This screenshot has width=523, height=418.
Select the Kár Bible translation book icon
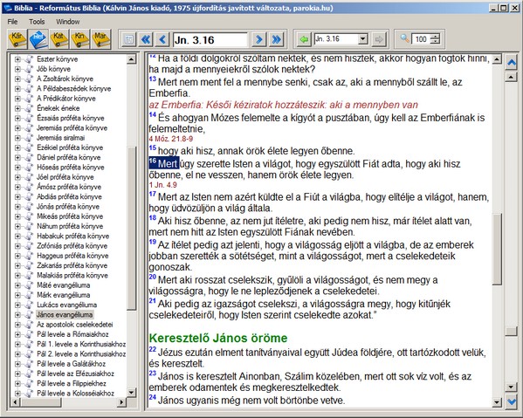coord(17,39)
